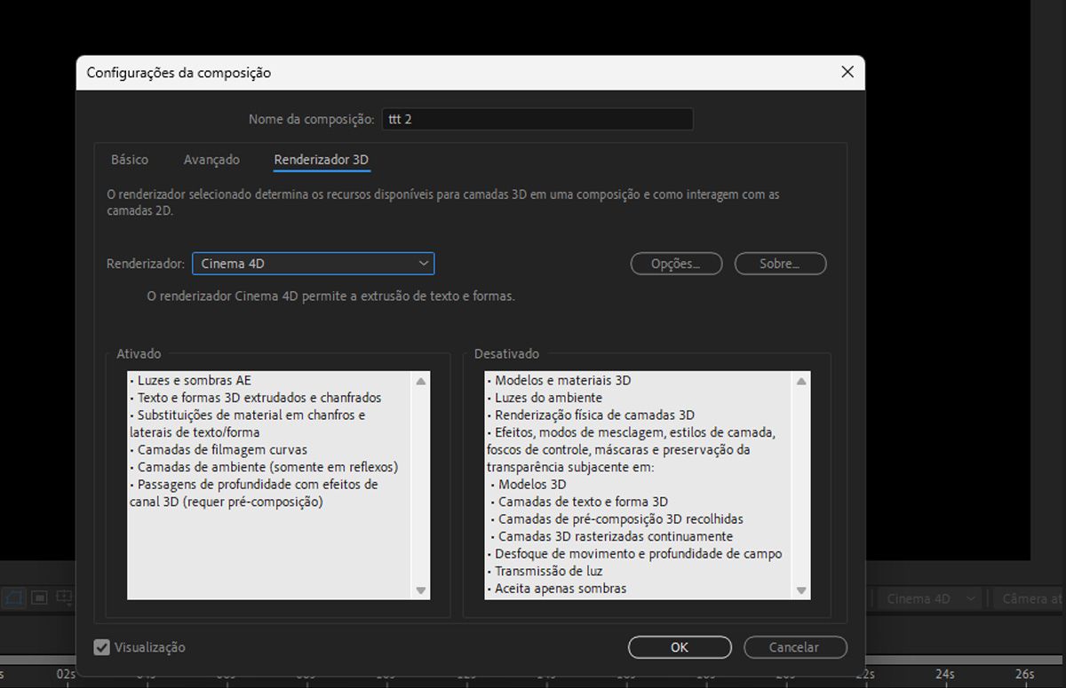Click the region of interest icon
The image size is (1066, 688).
(64, 597)
